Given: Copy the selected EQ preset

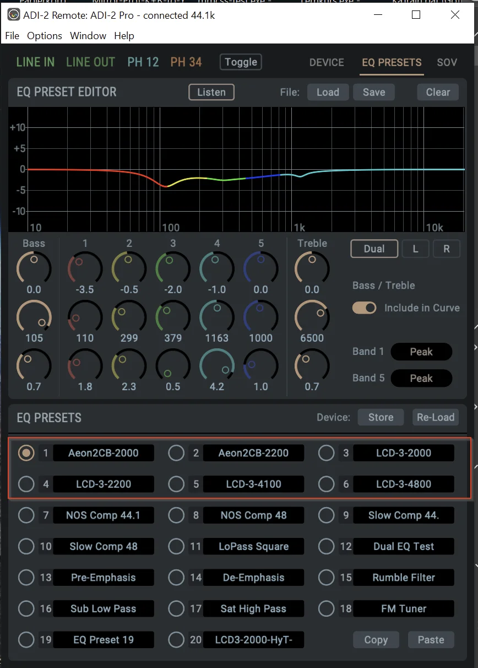Looking at the screenshot, I should (x=376, y=640).
